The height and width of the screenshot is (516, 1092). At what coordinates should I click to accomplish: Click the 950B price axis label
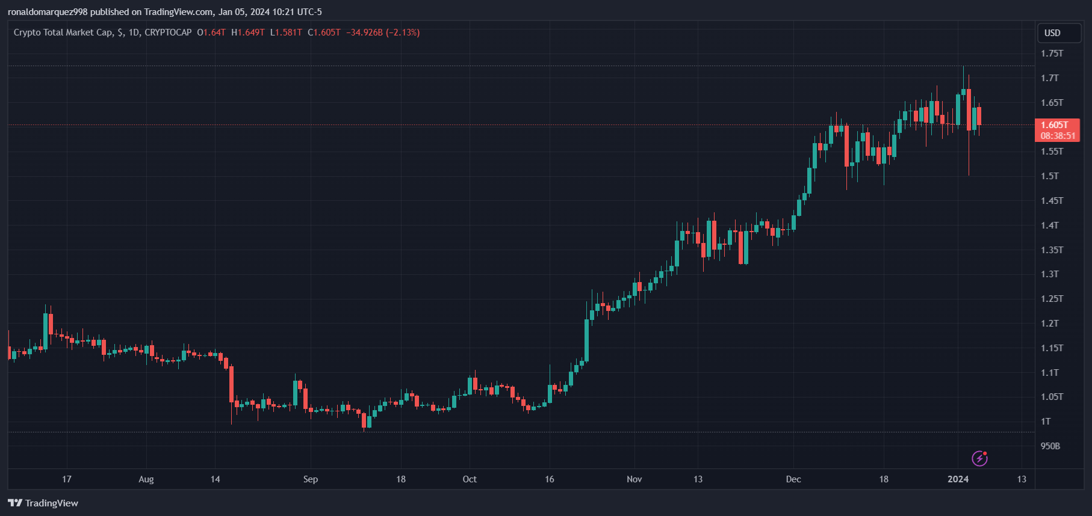[1050, 446]
